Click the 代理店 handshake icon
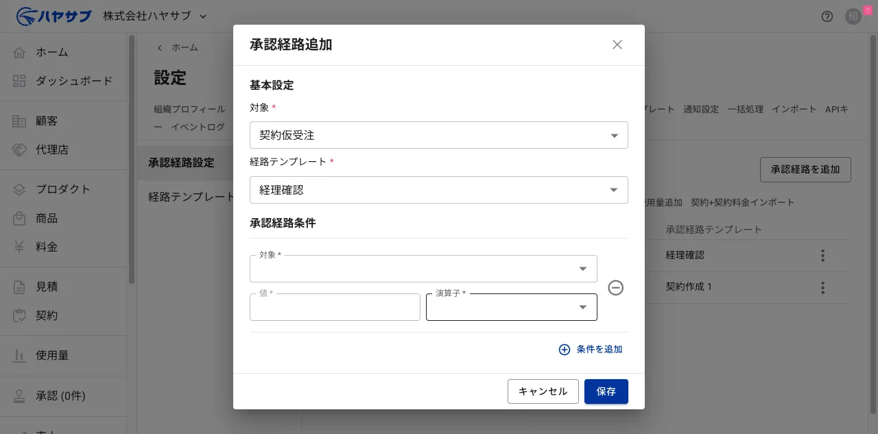This screenshot has width=878, height=434. coord(19,149)
